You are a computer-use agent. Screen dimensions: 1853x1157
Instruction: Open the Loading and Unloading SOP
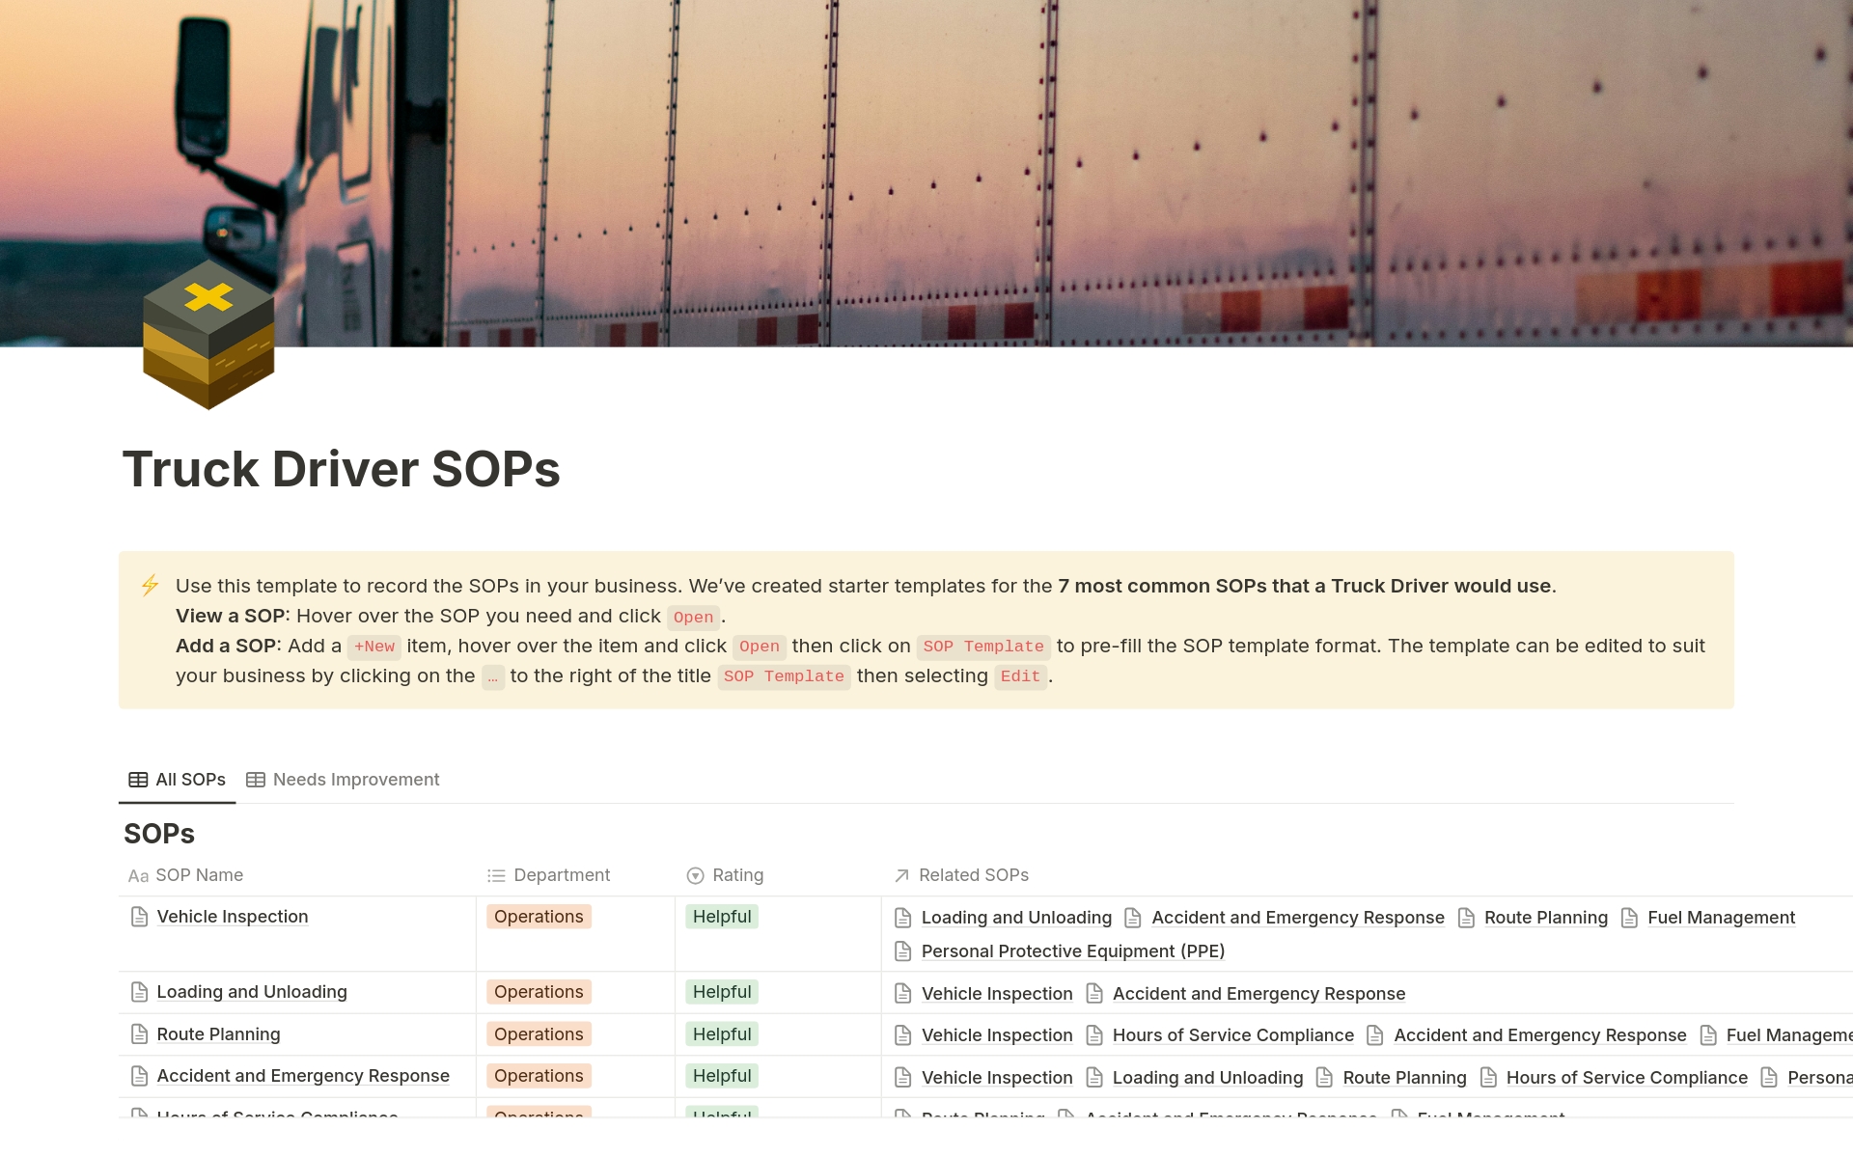pos(251,992)
